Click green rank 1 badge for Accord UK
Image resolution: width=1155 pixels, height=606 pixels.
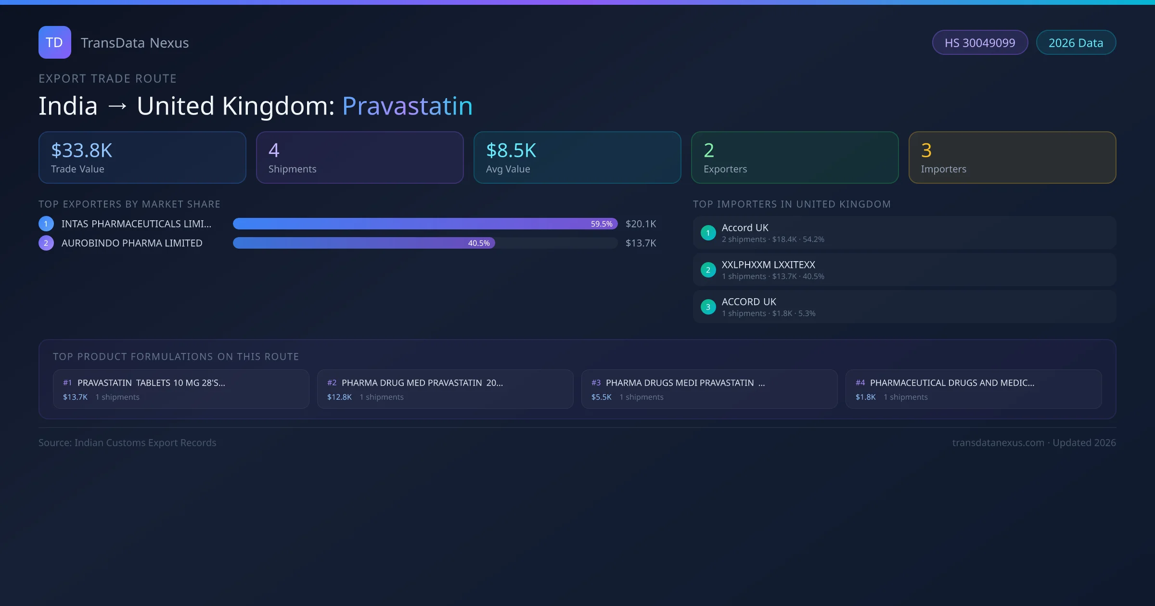click(708, 233)
